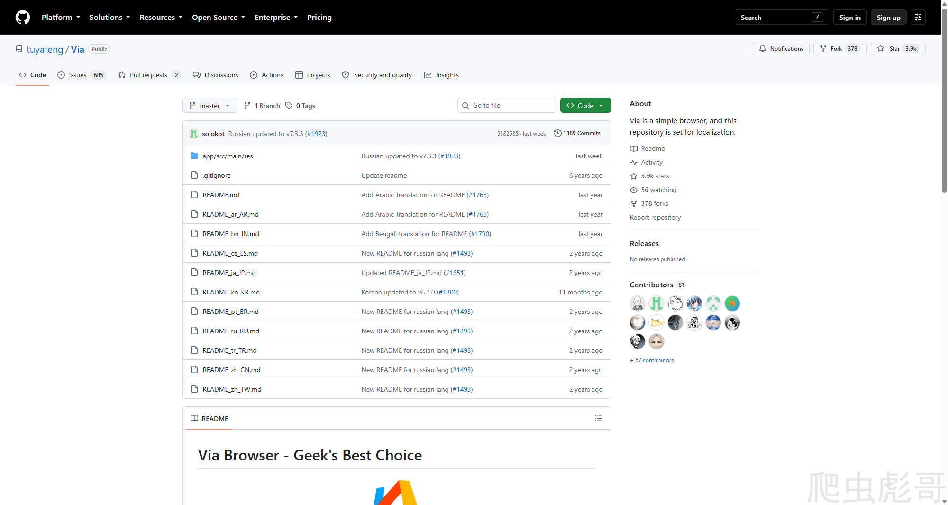The image size is (948, 505).
Task: Open the Pricing link
Action: [x=319, y=18]
